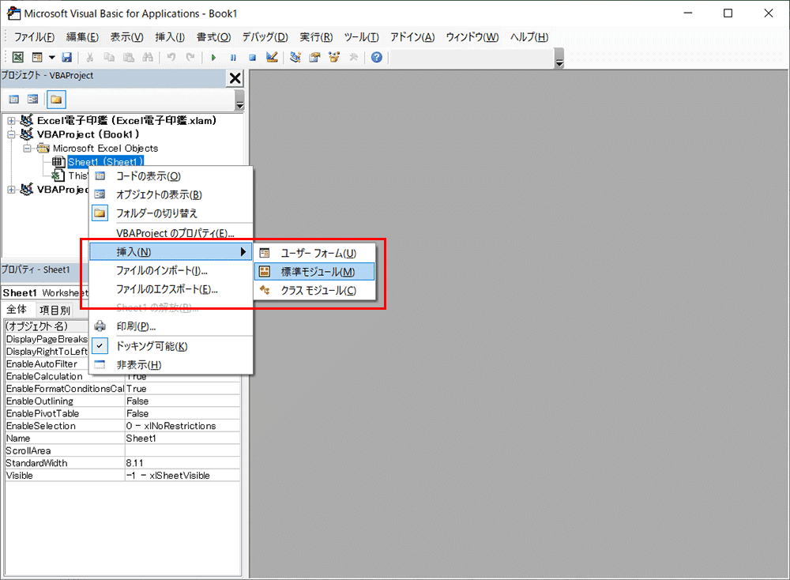
Task: Choose ファイルのエクスポート(E)... in context menu
Action: point(167,289)
